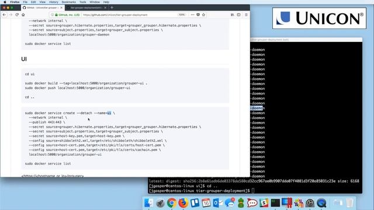Screen dimensions: 374x210
Task: Open Rocket.Chat red bubble icon
Action: pyautogui.click(x=252, y=203)
